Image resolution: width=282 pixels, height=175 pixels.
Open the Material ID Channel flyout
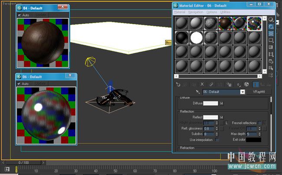click(x=239, y=84)
